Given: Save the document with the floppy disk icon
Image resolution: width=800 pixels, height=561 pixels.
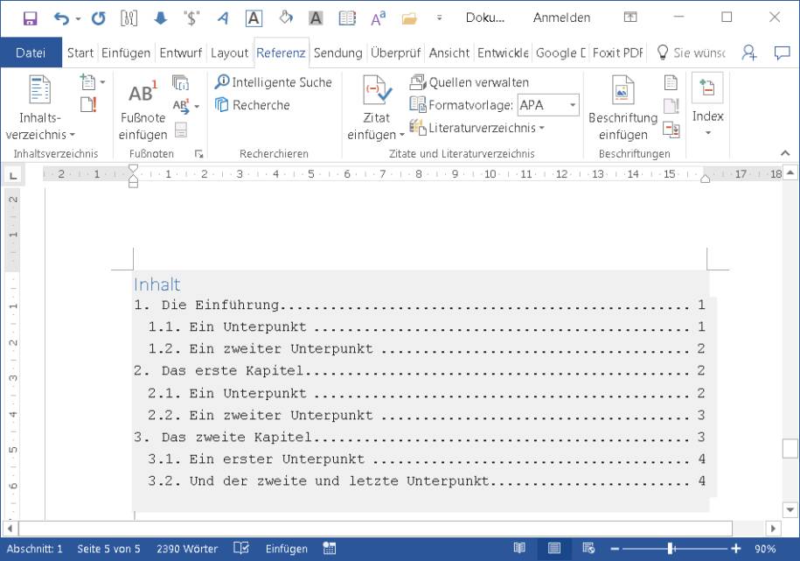Looking at the screenshot, I should [30, 18].
